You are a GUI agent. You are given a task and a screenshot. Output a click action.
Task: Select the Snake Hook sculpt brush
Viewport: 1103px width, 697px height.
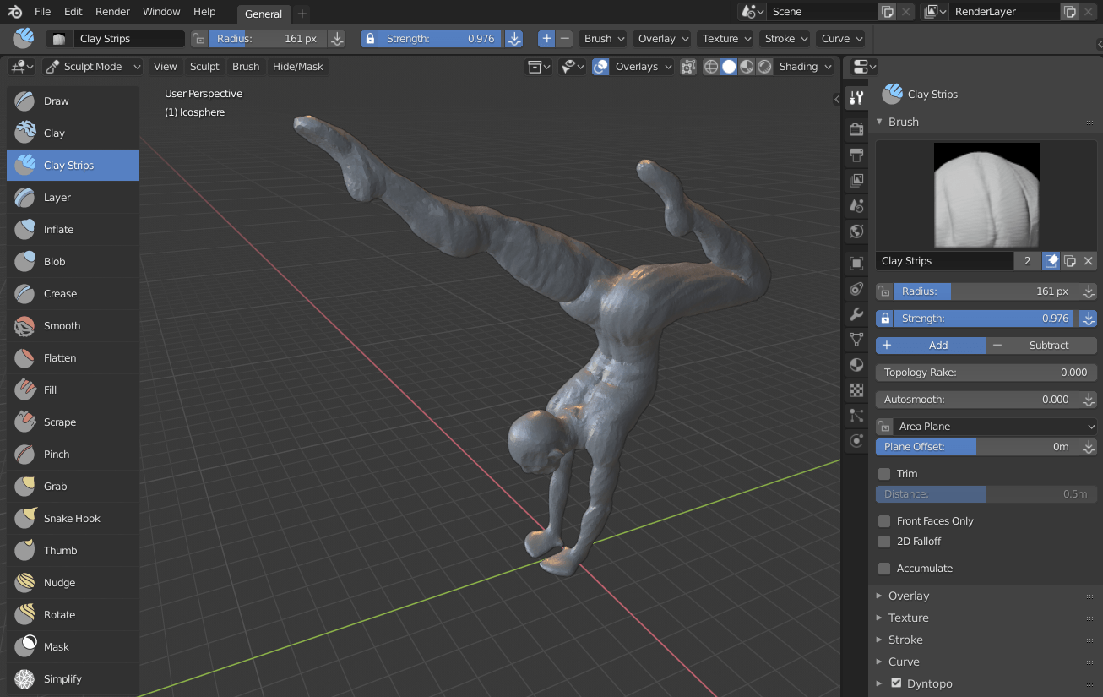click(72, 518)
